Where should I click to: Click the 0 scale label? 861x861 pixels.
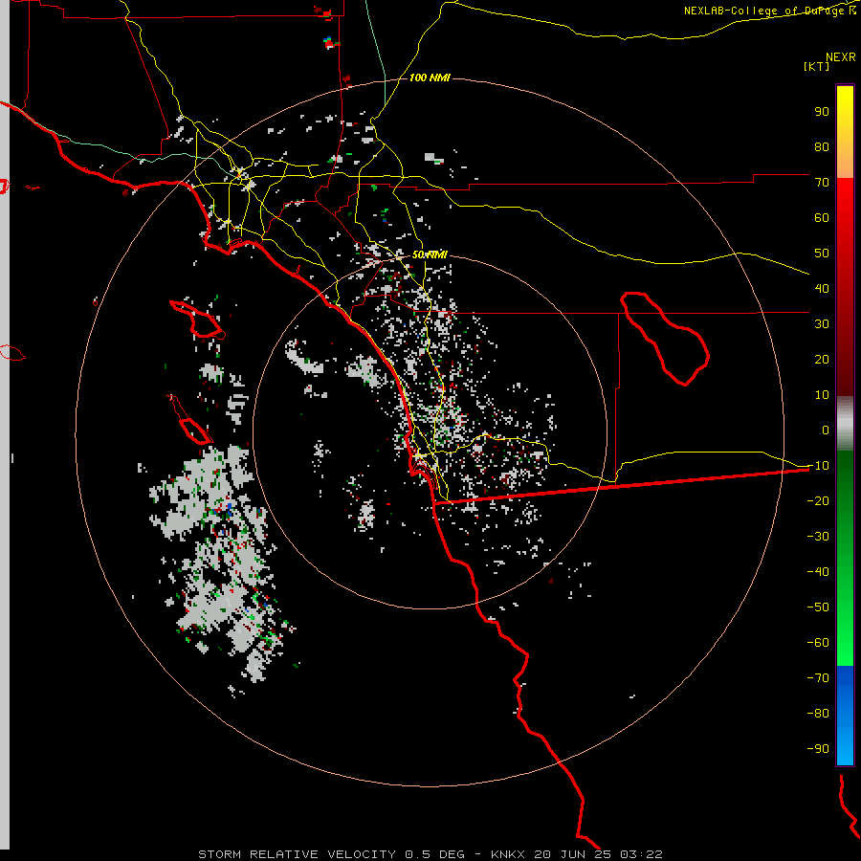coord(826,430)
